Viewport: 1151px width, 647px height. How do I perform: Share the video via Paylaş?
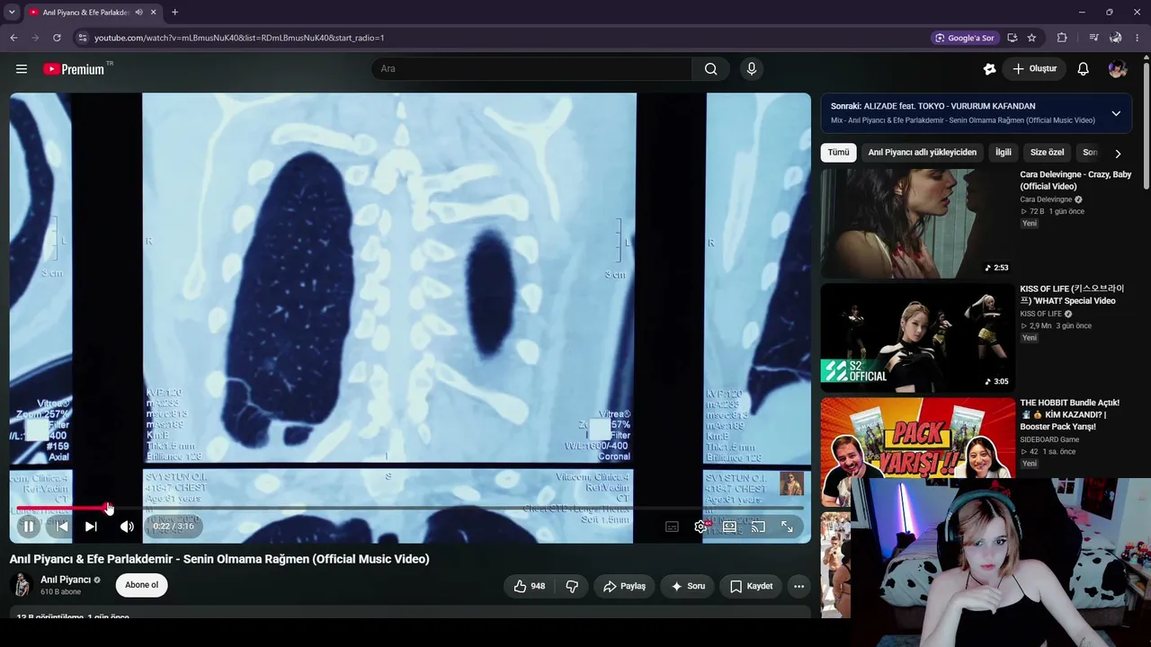(624, 586)
